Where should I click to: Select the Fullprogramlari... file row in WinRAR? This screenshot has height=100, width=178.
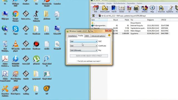[x=130, y=26]
